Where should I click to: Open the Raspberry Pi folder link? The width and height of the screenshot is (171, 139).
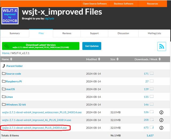(14, 81)
